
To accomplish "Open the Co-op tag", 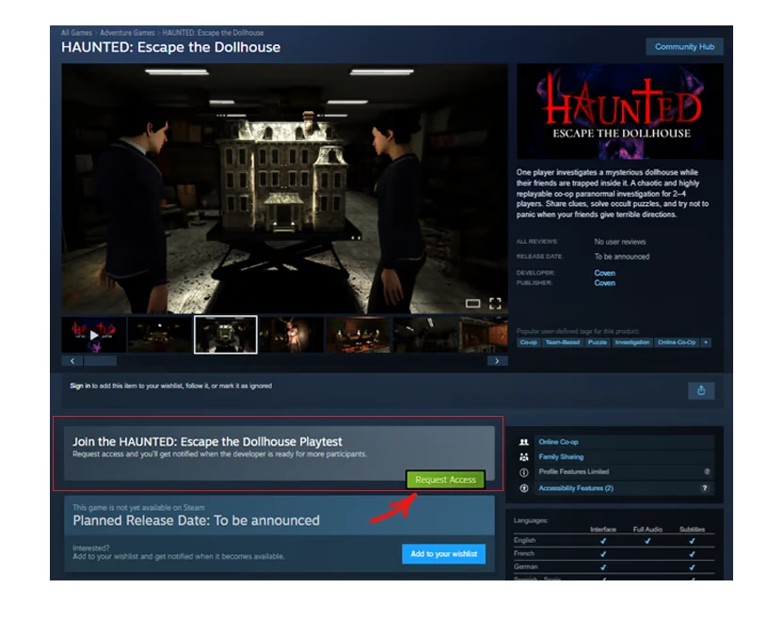I will click(x=528, y=342).
